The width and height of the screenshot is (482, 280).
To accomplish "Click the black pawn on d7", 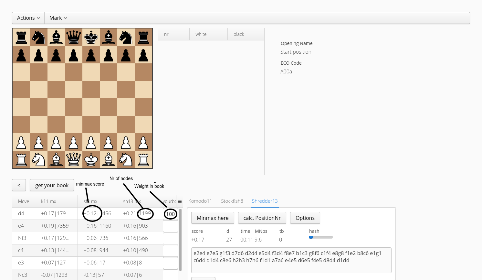I will coord(74,55).
